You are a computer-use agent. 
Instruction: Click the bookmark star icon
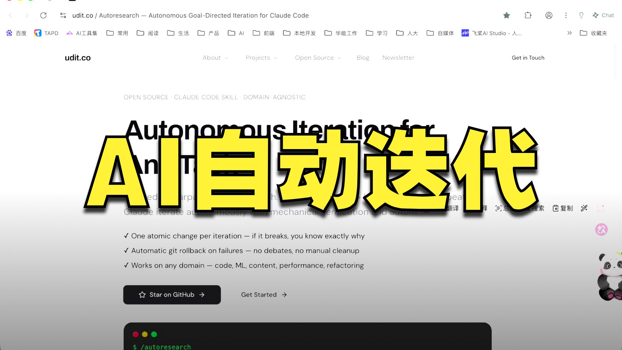pos(507,15)
